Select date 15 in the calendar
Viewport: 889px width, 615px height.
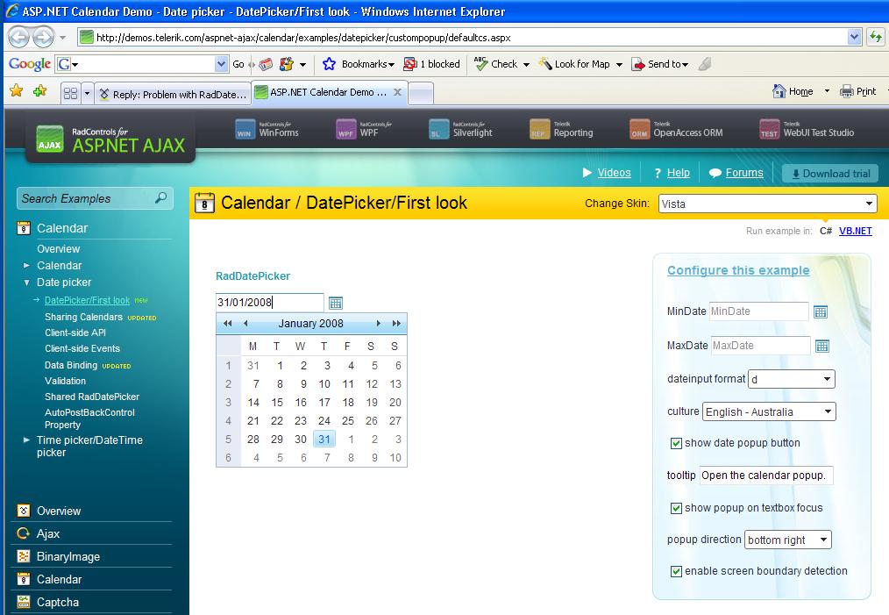(277, 402)
